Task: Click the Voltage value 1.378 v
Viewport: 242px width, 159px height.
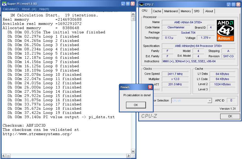Action: [206, 38]
